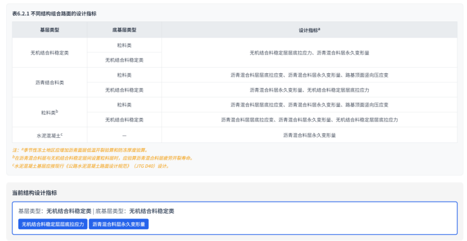The image size is (467, 241).
Task: Select the 粒料类 base type cell with superscript b
Action: 50,112
